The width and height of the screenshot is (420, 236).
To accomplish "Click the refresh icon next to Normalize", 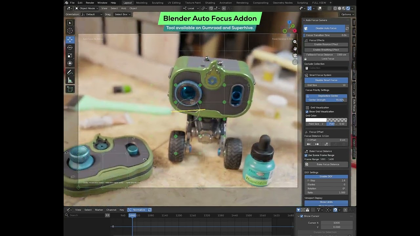I will click(x=150, y=210).
